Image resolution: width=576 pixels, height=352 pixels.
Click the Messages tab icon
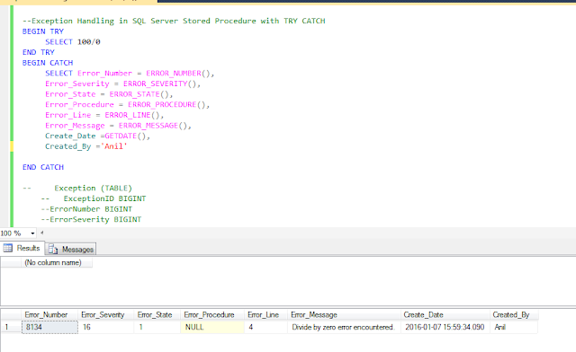click(53, 250)
